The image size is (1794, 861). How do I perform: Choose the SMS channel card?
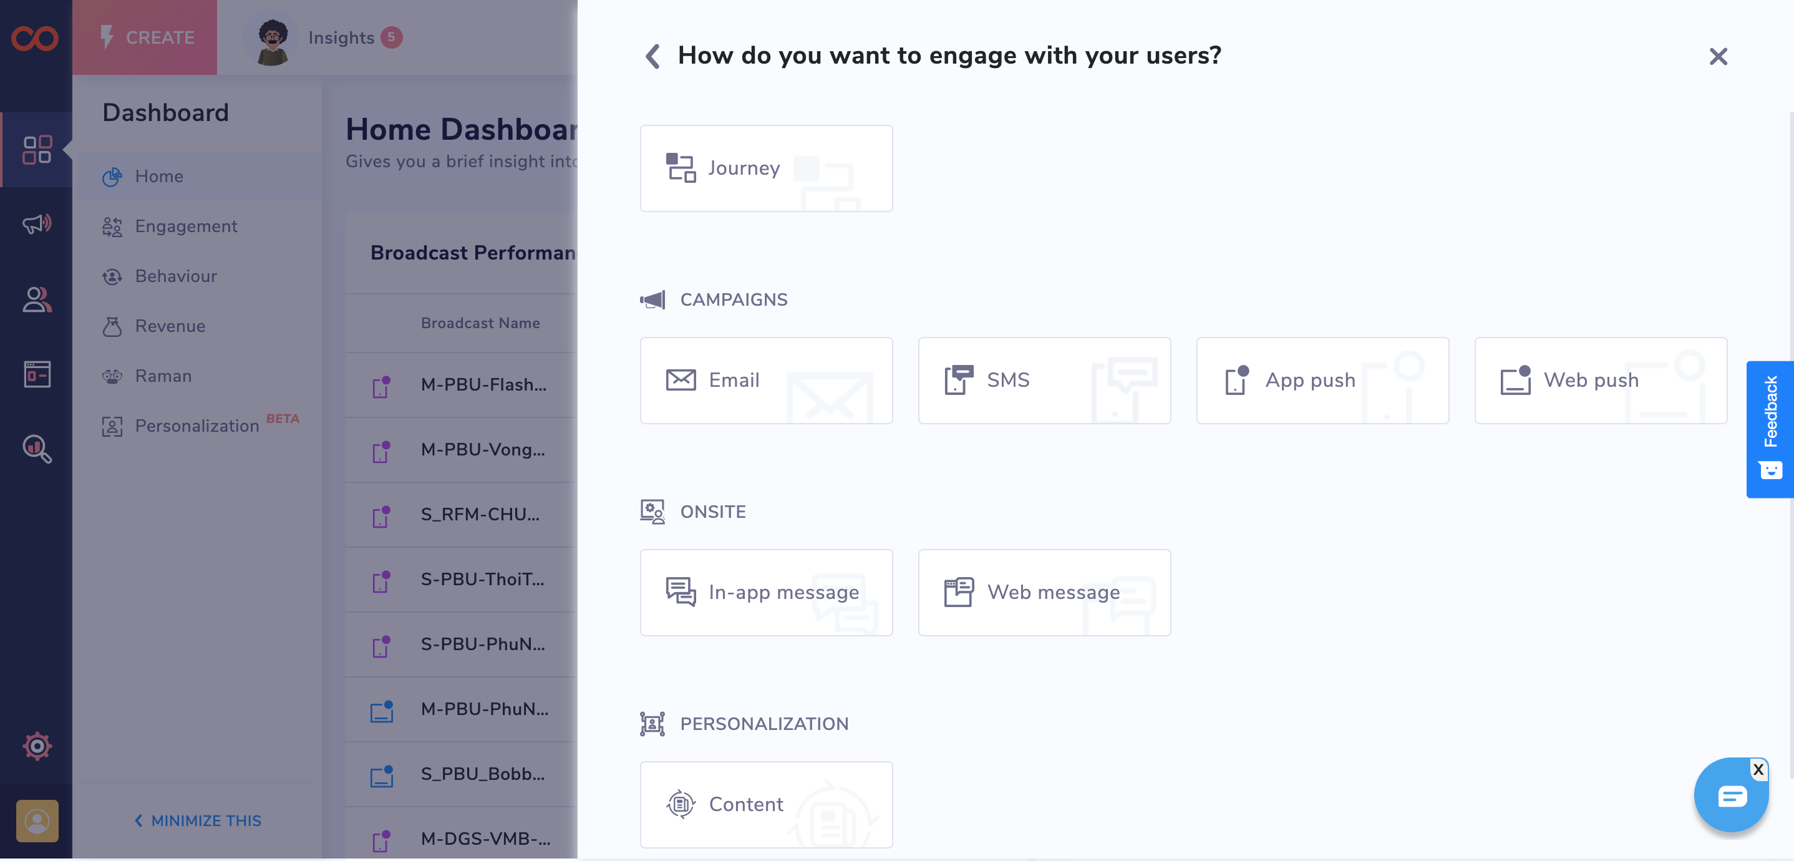1043,381
